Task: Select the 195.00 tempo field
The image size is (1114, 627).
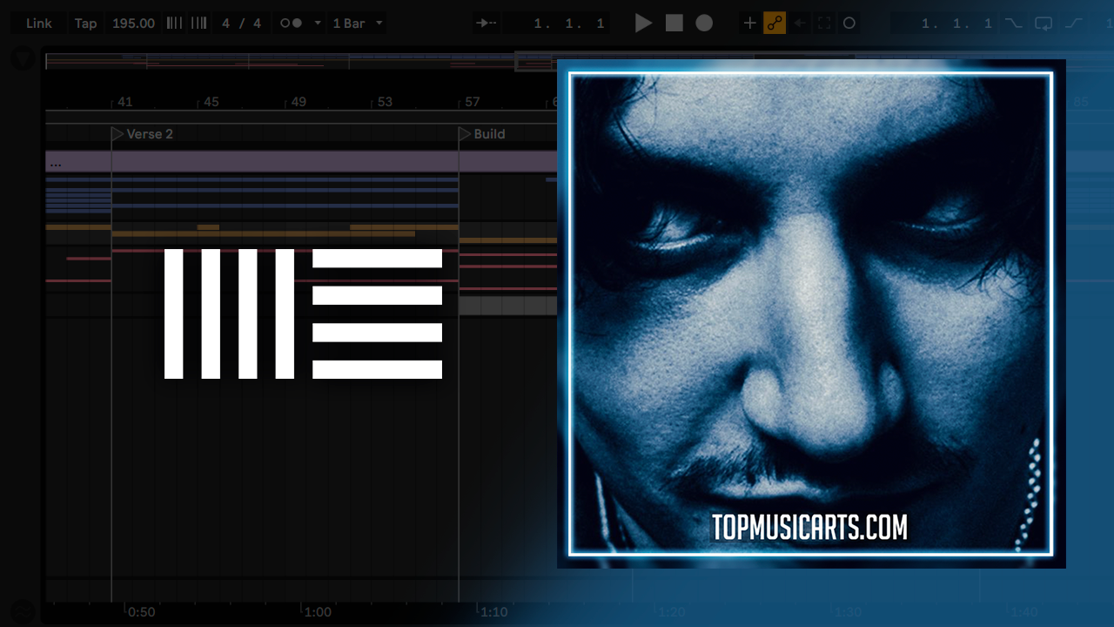Action: pyautogui.click(x=133, y=24)
